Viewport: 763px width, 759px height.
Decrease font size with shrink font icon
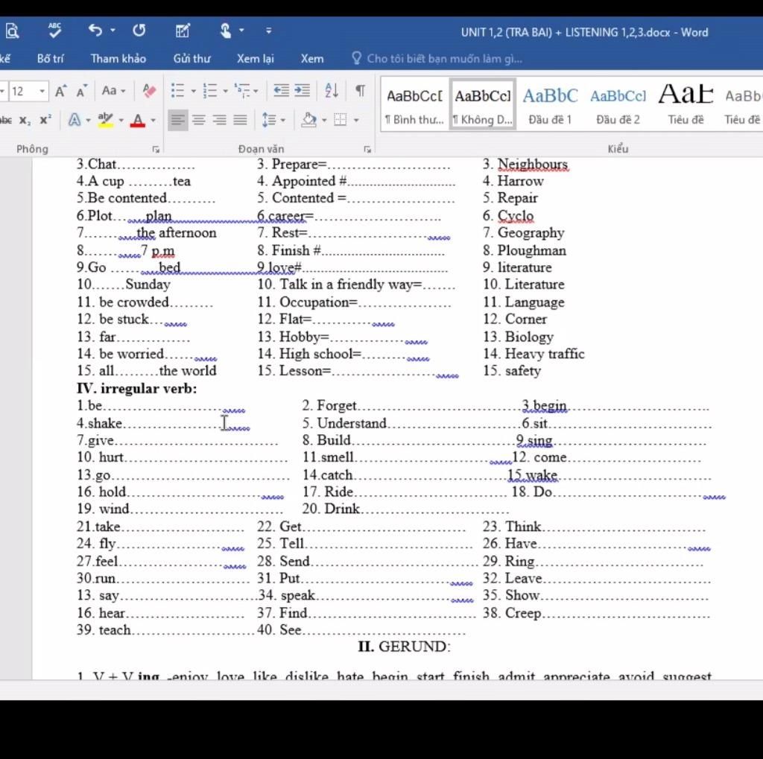coord(82,90)
